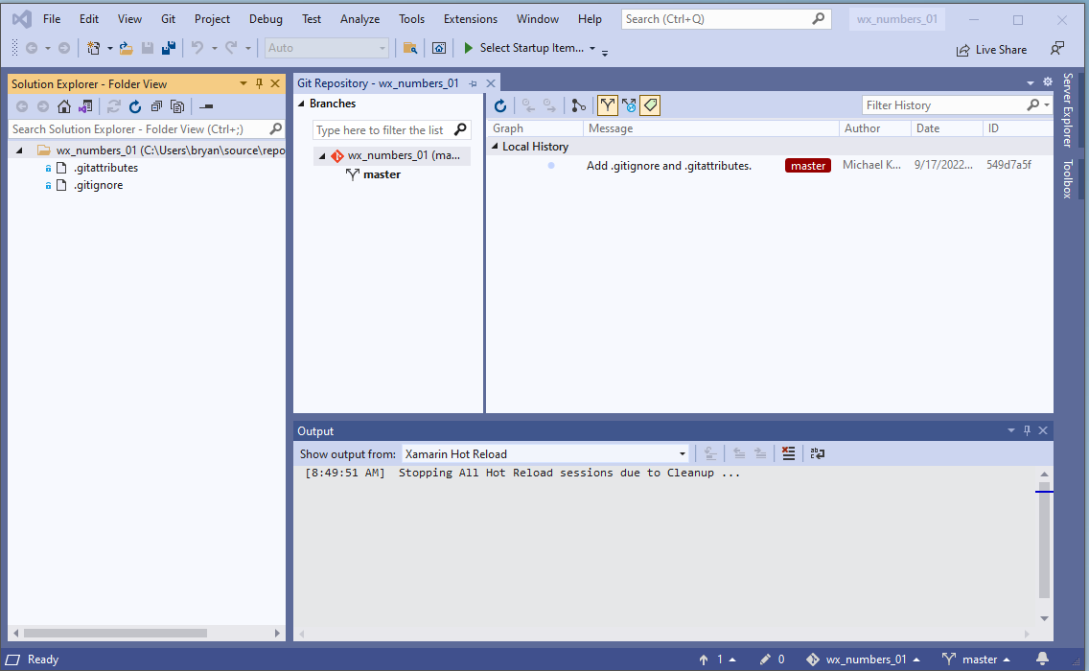
Task: Select master branch in Branches list
Action: click(382, 174)
